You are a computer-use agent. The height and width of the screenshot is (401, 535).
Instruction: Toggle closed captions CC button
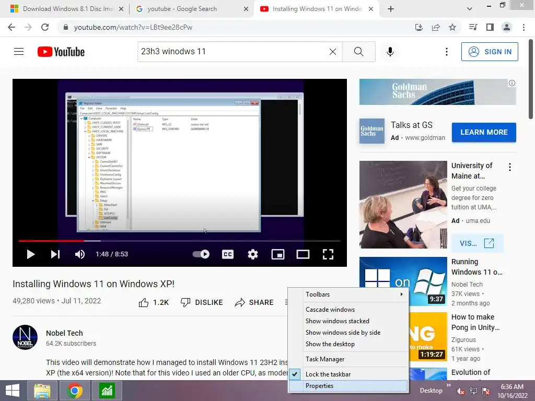228,254
